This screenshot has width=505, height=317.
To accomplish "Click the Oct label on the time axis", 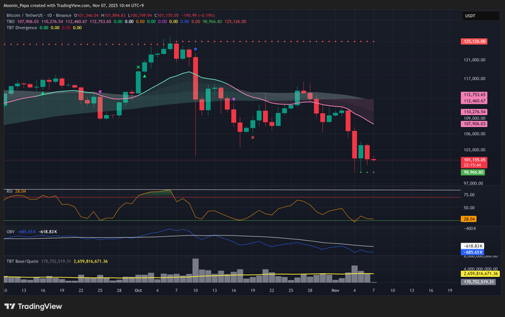I will [138, 289].
